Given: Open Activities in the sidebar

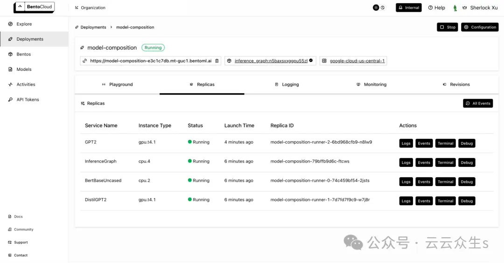Looking at the screenshot, I should pyautogui.click(x=26, y=84).
